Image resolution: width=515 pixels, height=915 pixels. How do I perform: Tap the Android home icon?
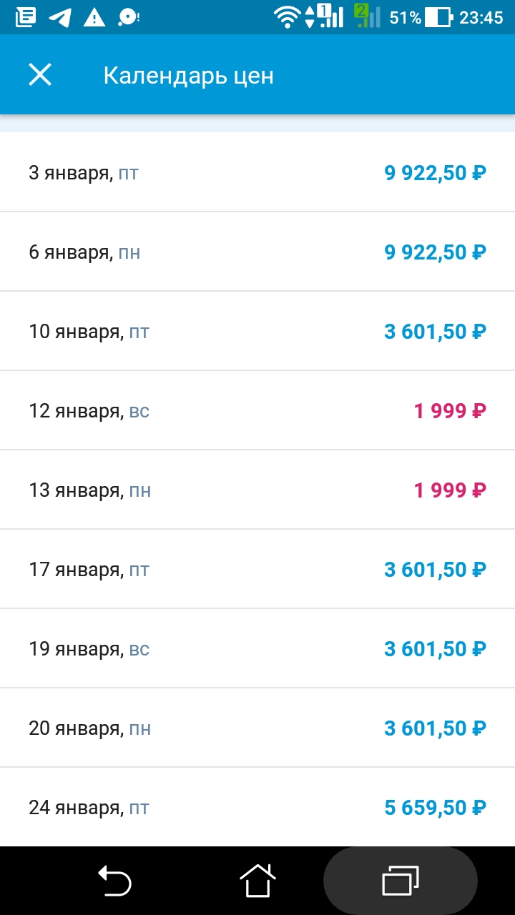(257, 880)
